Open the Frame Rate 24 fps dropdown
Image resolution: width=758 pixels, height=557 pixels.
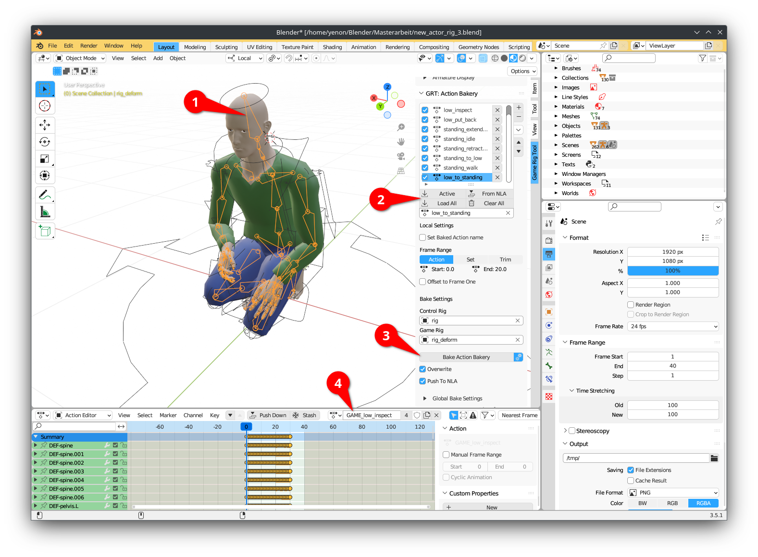[x=673, y=326]
